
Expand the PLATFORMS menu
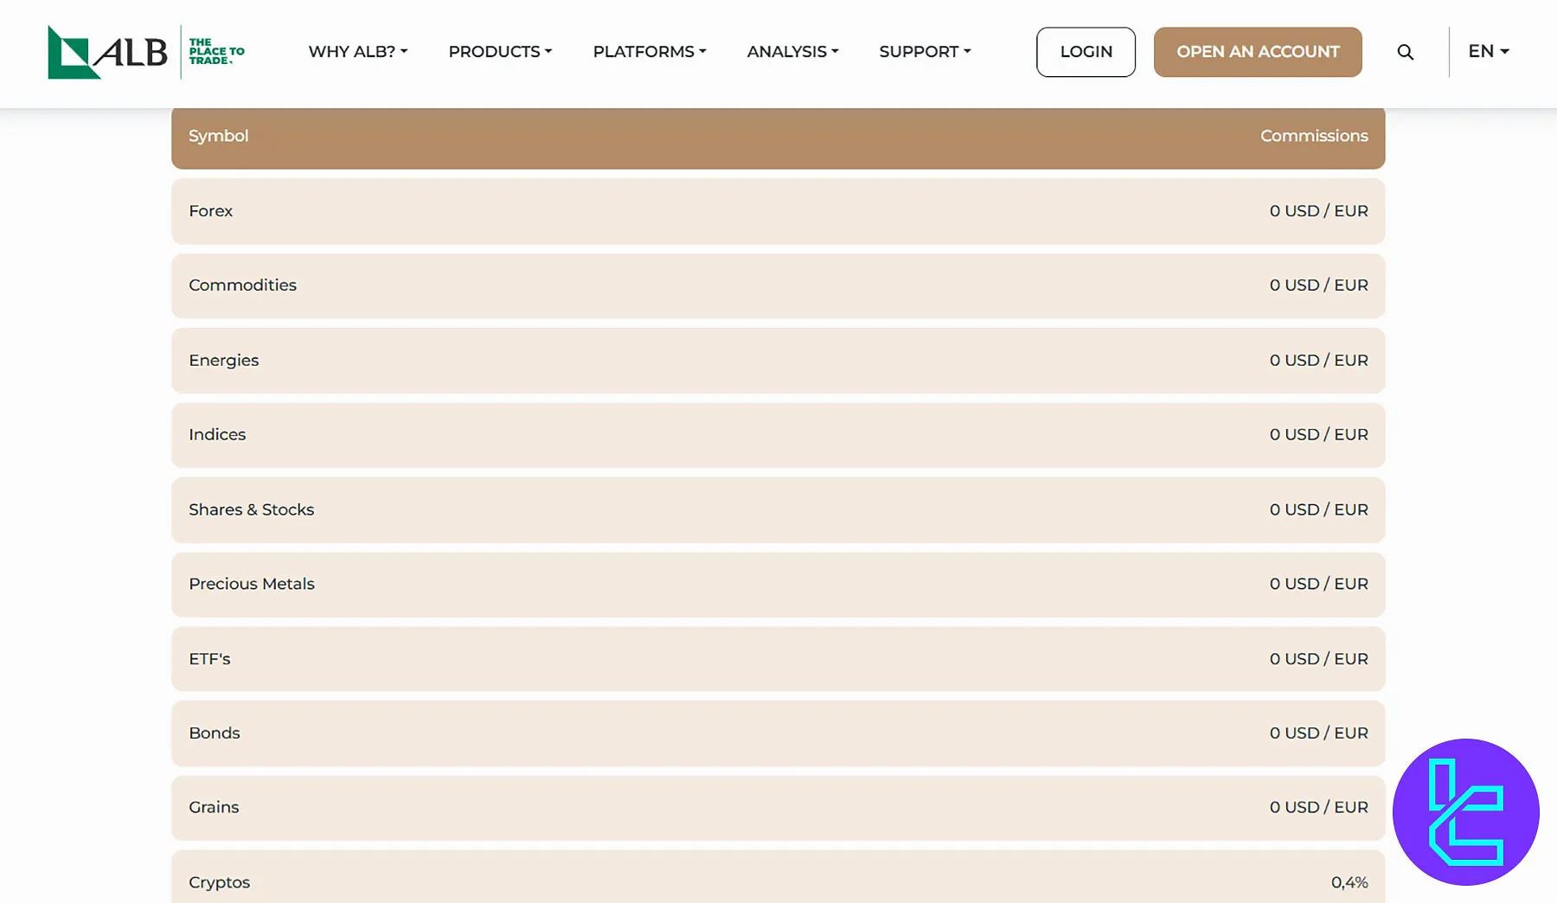[x=650, y=52]
